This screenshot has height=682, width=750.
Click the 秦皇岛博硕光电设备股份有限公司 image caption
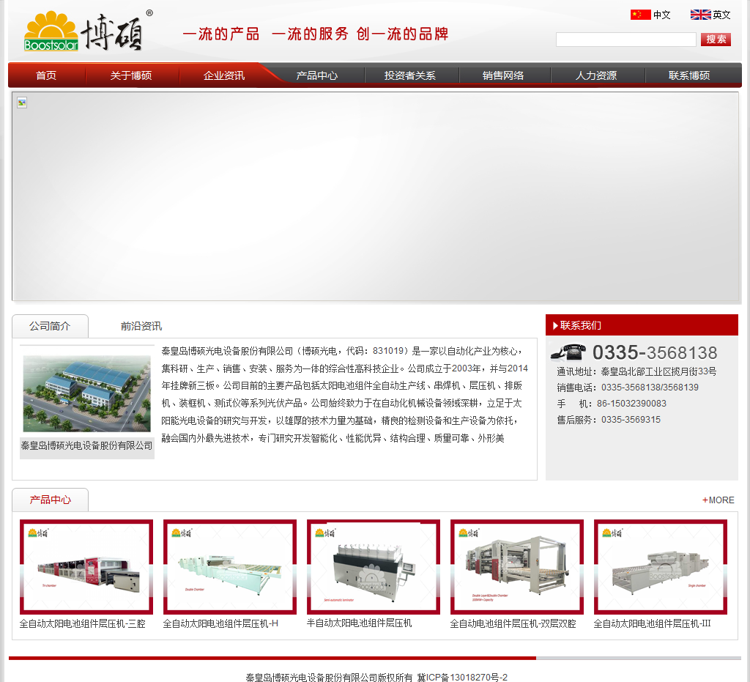(86, 445)
